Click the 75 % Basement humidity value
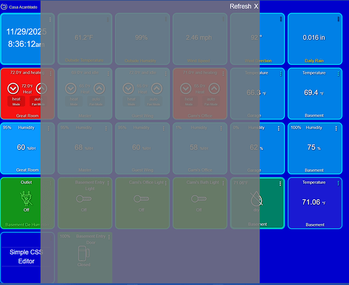 click(x=314, y=147)
